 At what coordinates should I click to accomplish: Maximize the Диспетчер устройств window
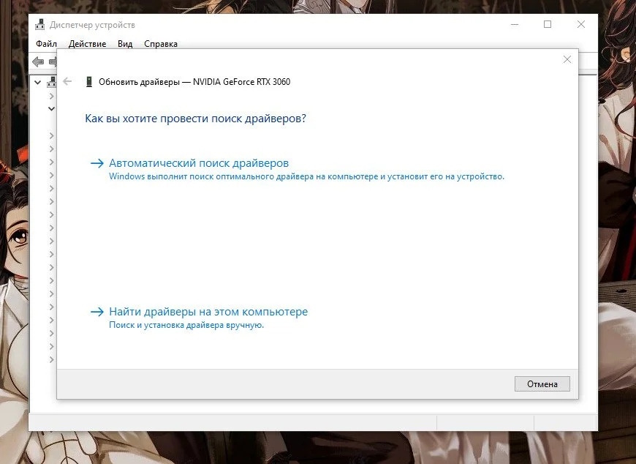pos(548,24)
